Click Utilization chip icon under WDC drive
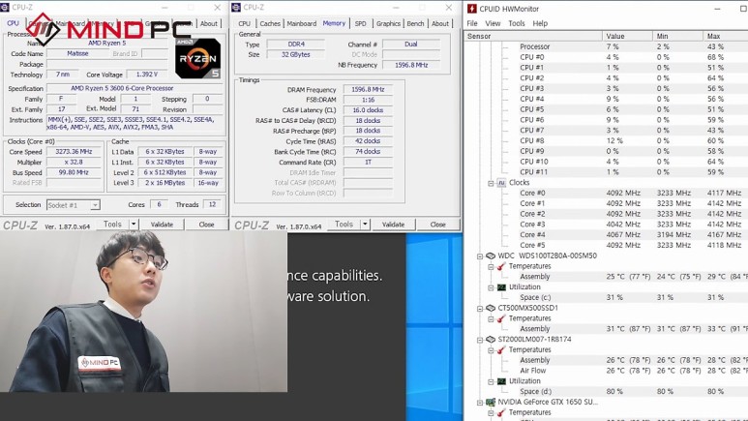748x421 pixels. [x=501, y=287]
